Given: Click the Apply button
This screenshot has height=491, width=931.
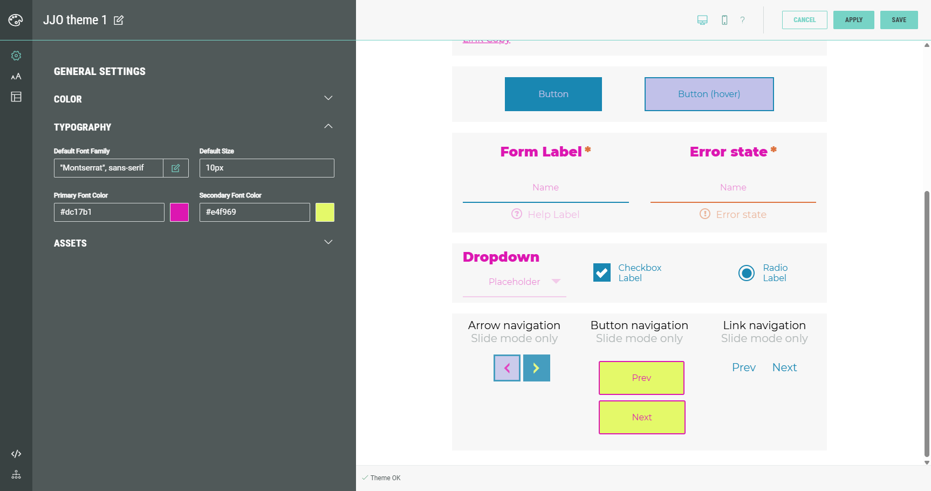Looking at the screenshot, I should tap(853, 20).
